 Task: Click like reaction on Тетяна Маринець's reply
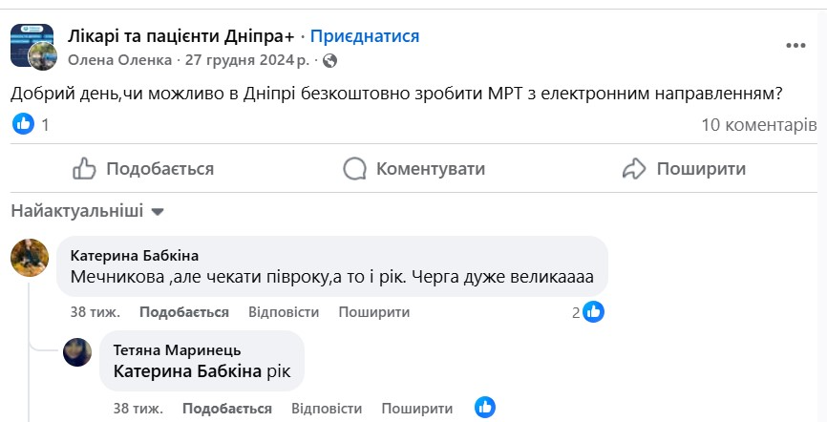coord(485,408)
